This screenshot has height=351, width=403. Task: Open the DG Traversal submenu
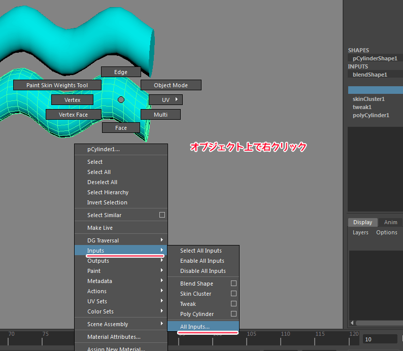[121, 240]
